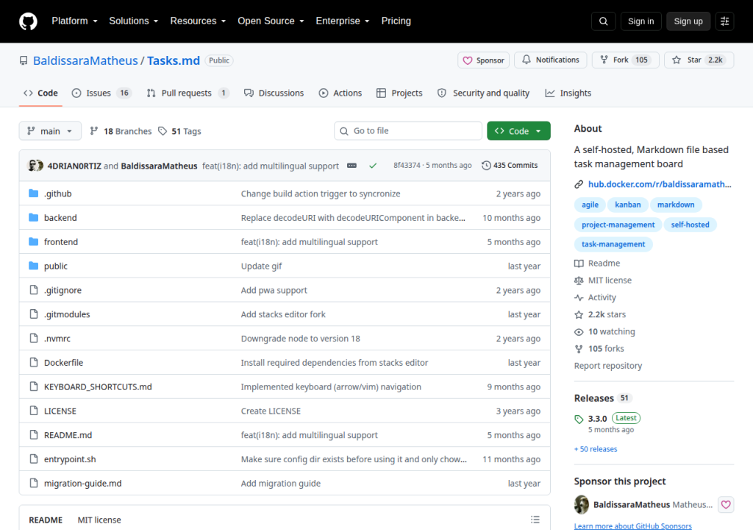
Task: Select the self-hosted topic tag
Action: 690,225
